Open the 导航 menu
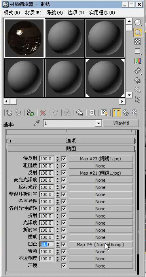 [55, 13]
